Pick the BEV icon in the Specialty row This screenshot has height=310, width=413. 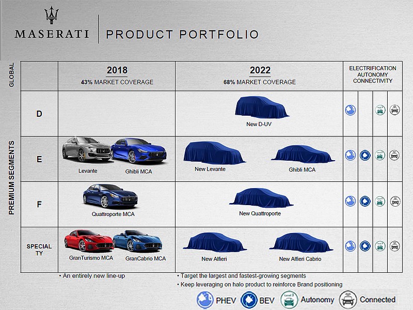click(x=365, y=246)
